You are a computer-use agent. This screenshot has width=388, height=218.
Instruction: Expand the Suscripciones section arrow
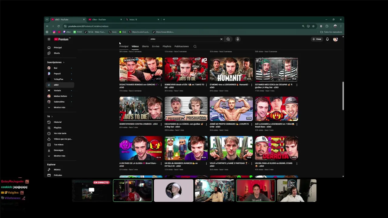(x=64, y=62)
